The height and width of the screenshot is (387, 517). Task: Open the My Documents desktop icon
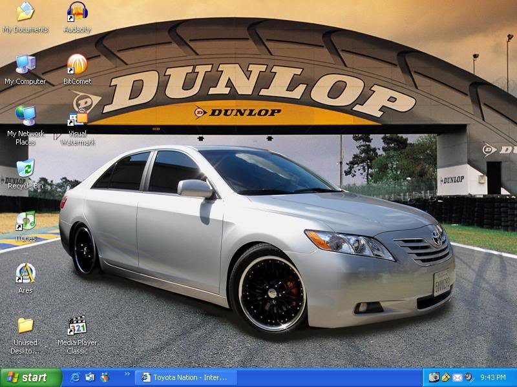pyautogui.click(x=25, y=17)
